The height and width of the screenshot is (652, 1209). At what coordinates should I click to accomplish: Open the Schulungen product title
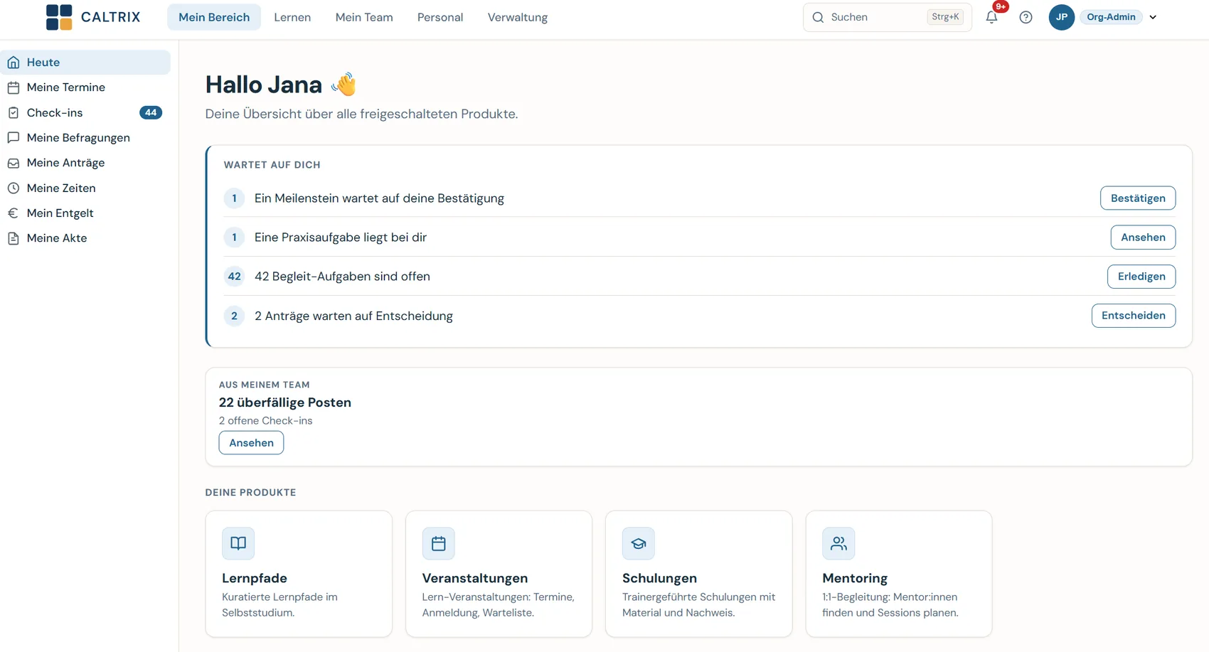[x=659, y=578]
